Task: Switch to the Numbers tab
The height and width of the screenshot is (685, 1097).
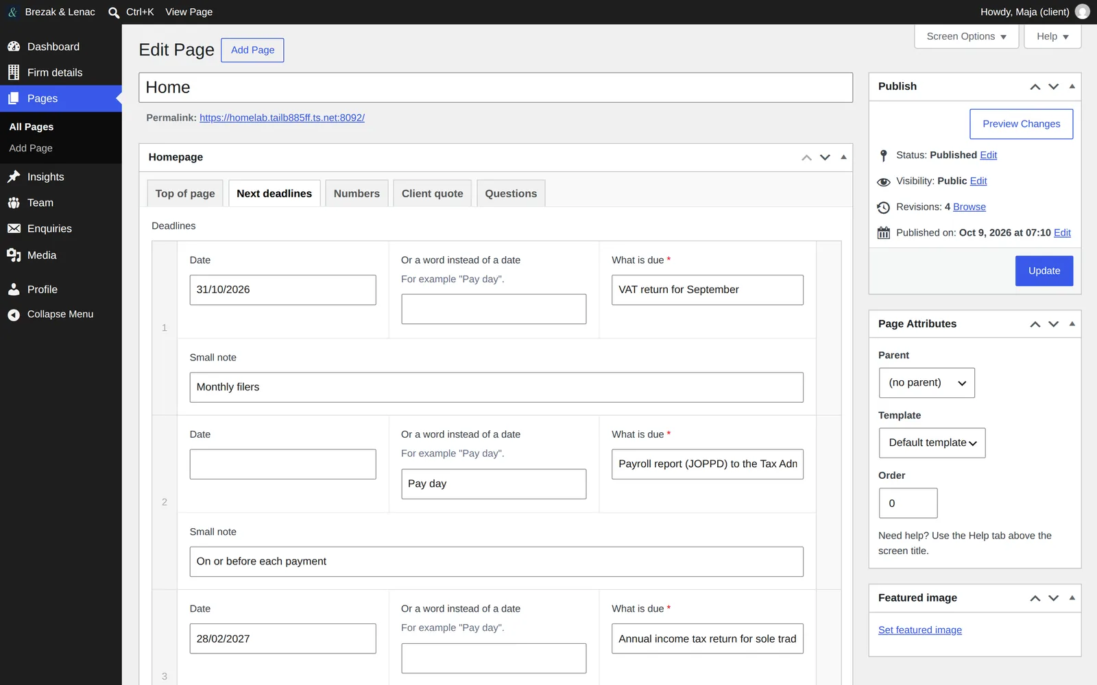Action: tap(357, 194)
